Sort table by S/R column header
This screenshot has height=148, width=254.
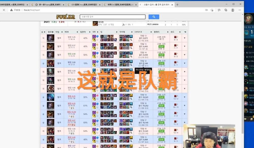pos(96,32)
